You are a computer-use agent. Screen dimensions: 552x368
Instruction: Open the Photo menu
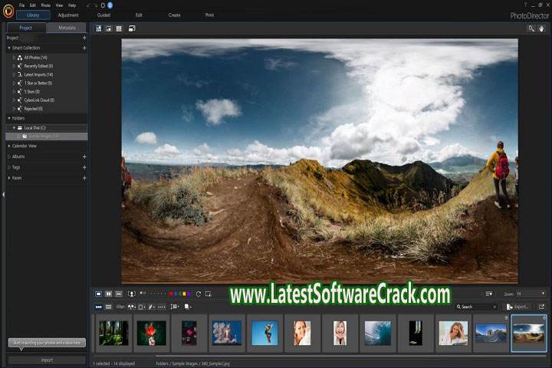46,5
